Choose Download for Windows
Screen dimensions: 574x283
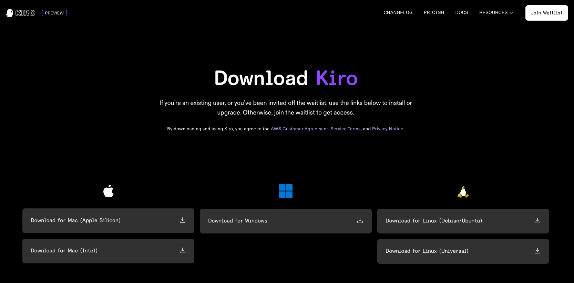pyautogui.click(x=286, y=221)
